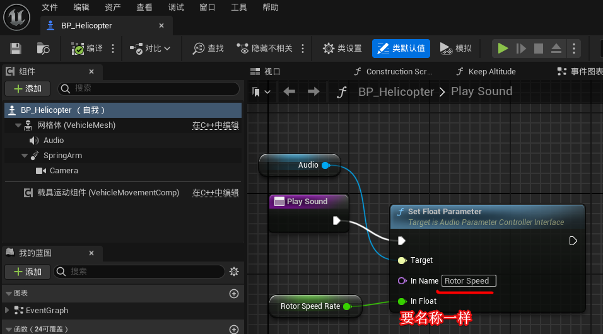Navigate forward with right arrow
This screenshot has width=603, height=334.
[313, 91]
